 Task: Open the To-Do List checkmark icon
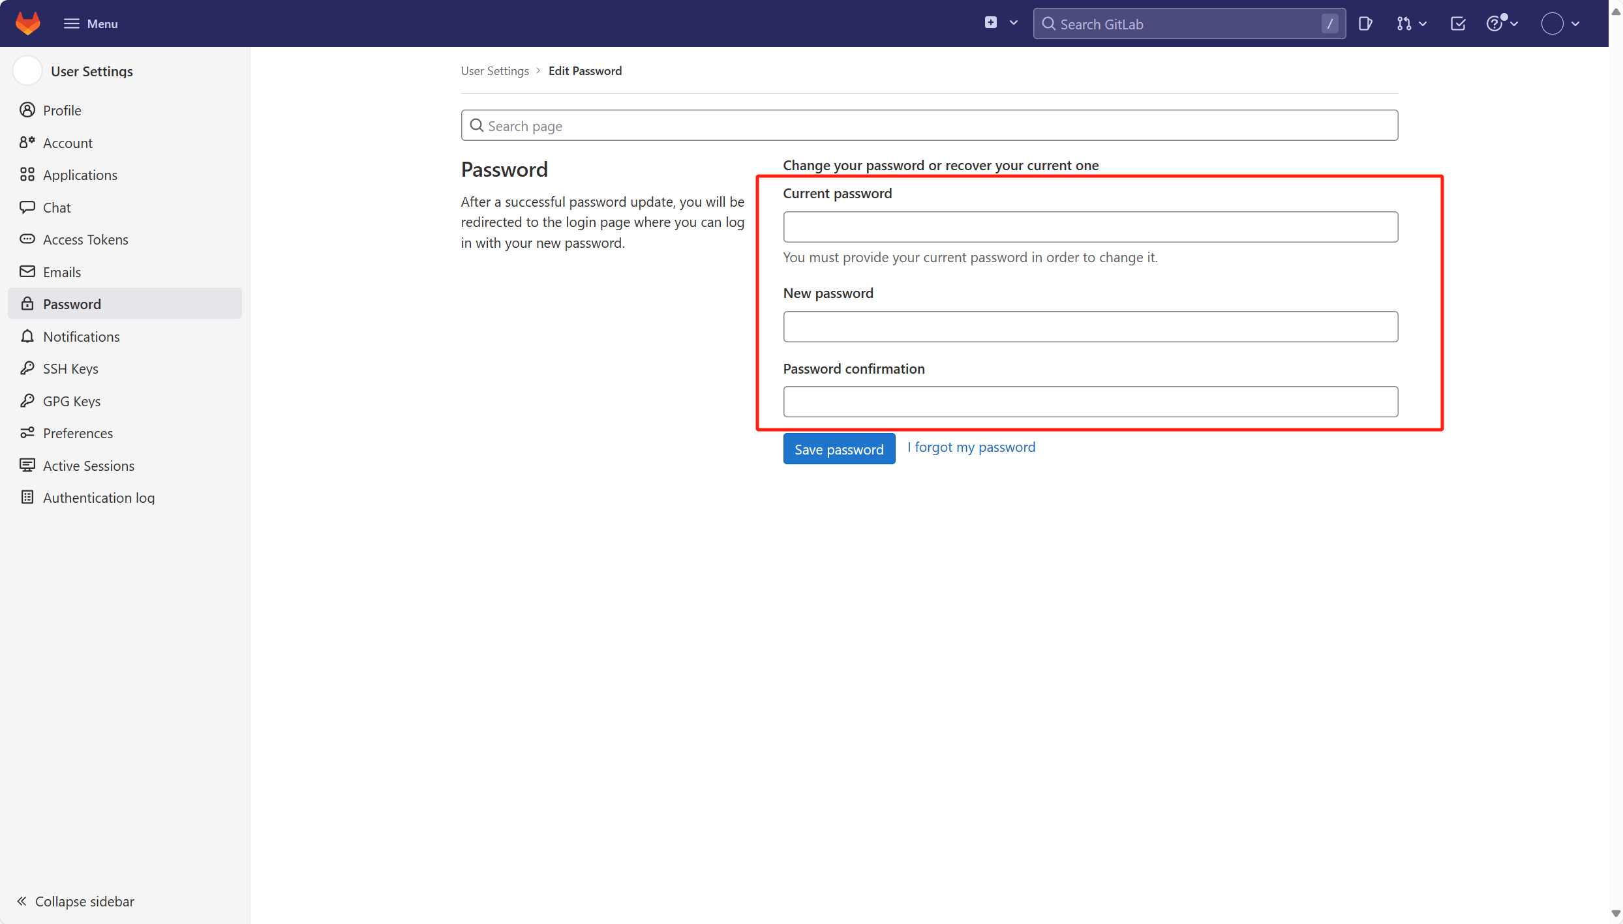click(x=1458, y=24)
